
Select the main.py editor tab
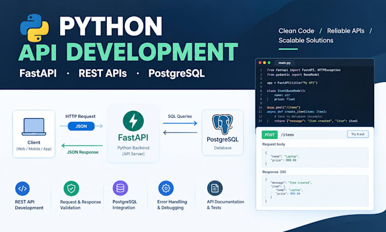284,63
